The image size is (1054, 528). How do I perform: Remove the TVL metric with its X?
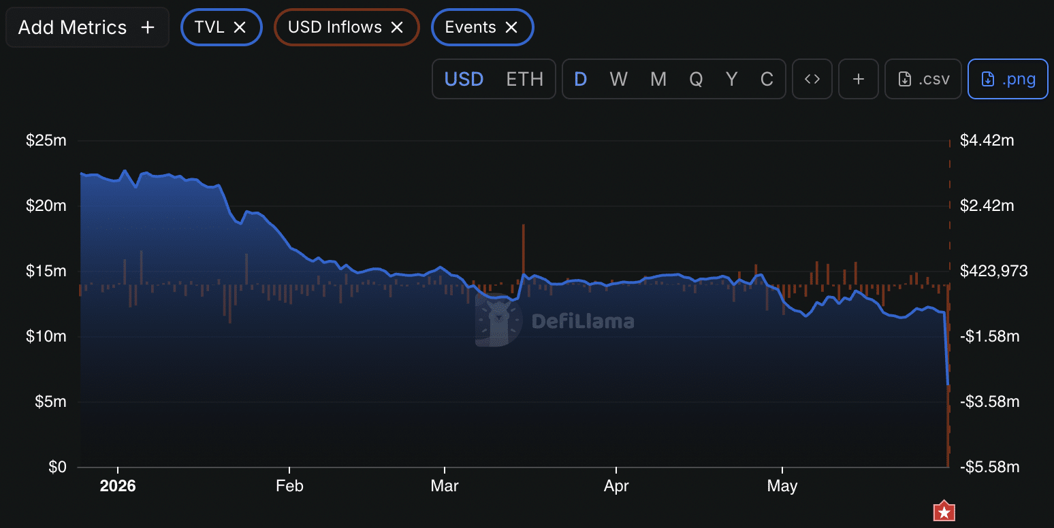(x=240, y=27)
